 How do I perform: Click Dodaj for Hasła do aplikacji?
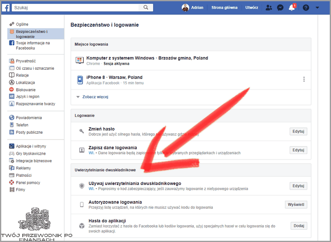(299, 226)
